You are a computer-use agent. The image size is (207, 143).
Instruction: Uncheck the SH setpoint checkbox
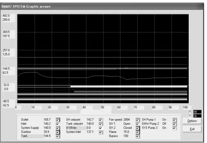pyautogui.click(x=100, y=120)
